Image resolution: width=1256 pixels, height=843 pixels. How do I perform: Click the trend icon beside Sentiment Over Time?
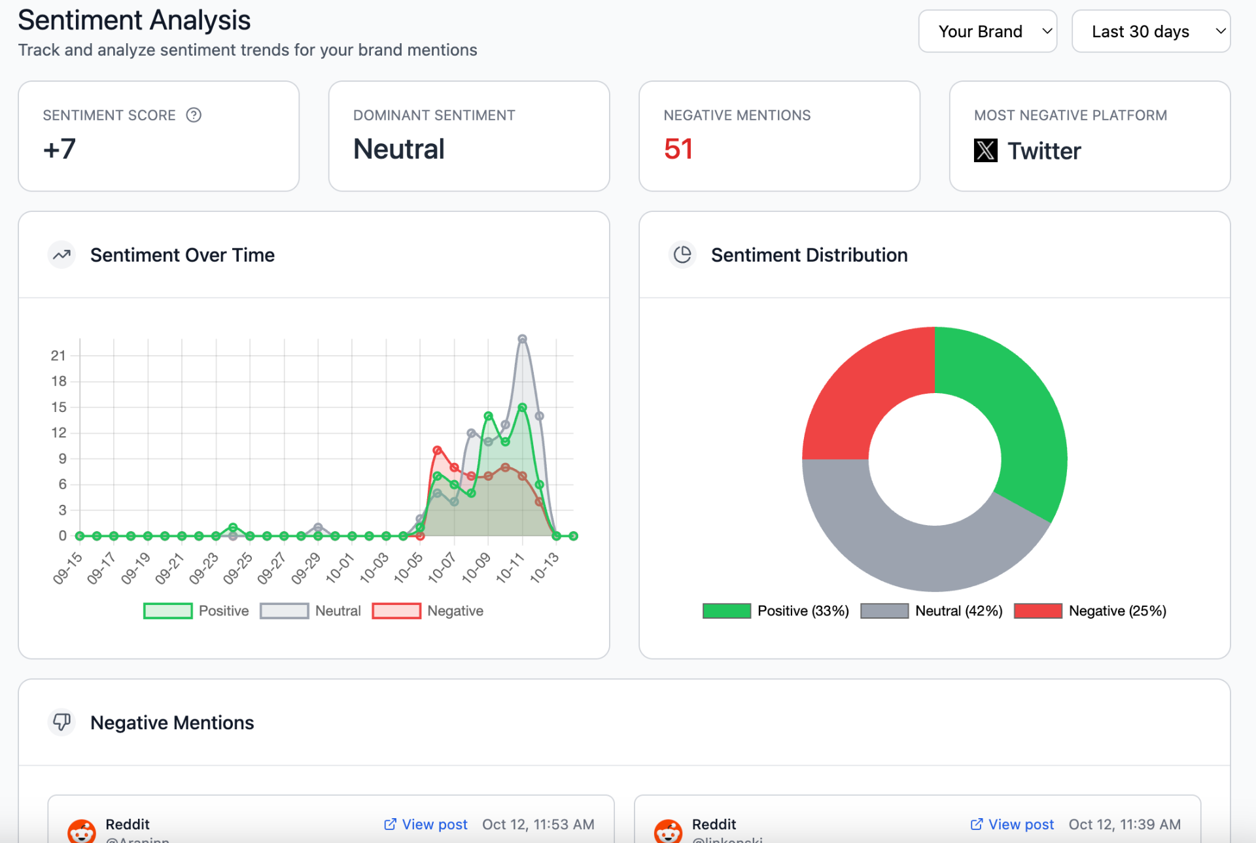[62, 255]
